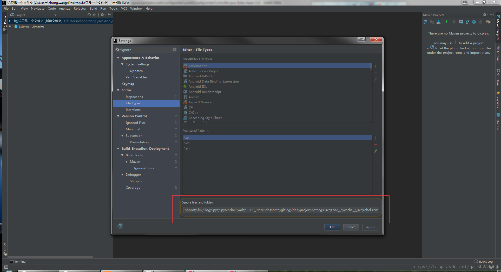The height and width of the screenshot is (272, 501).
Task: Click Maven toolbar collapse all icon
Action: [480, 22]
